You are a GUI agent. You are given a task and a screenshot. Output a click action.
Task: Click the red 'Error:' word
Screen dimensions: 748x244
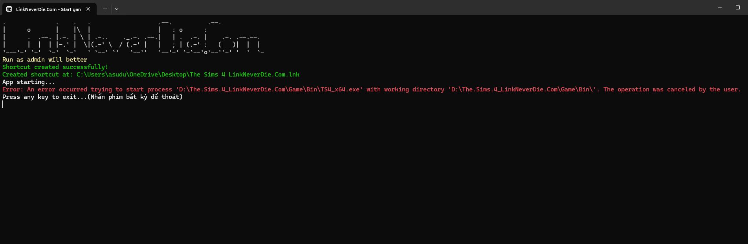click(13, 89)
